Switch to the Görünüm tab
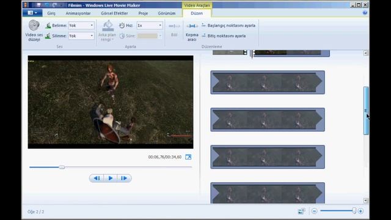The image size is (391, 220). (167, 13)
